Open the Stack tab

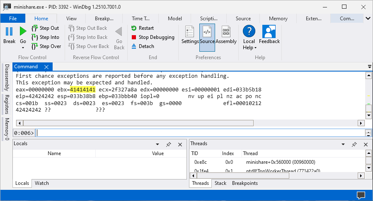(x=220, y=183)
